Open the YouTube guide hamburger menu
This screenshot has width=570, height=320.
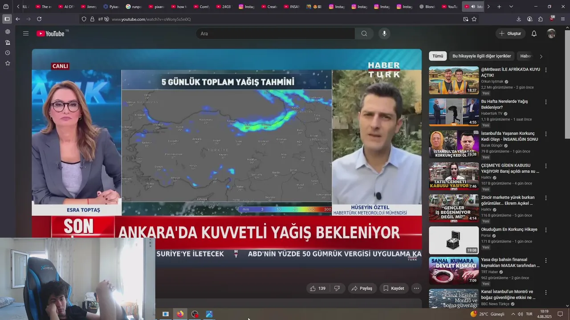tap(26, 33)
